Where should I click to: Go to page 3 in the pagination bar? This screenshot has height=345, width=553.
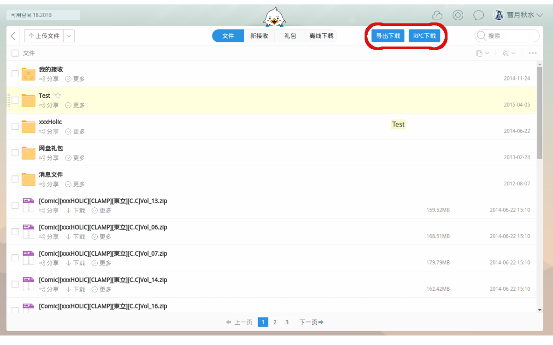287,322
